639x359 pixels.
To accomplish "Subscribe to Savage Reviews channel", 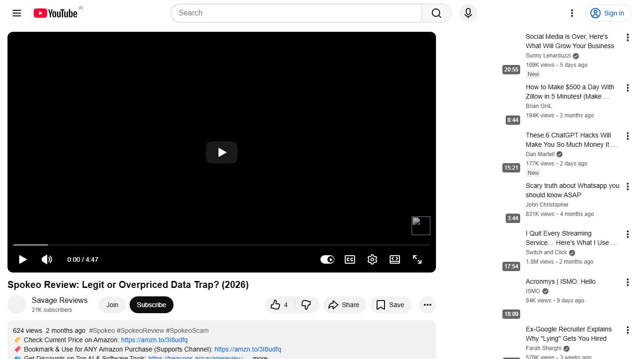I will tap(151, 305).
